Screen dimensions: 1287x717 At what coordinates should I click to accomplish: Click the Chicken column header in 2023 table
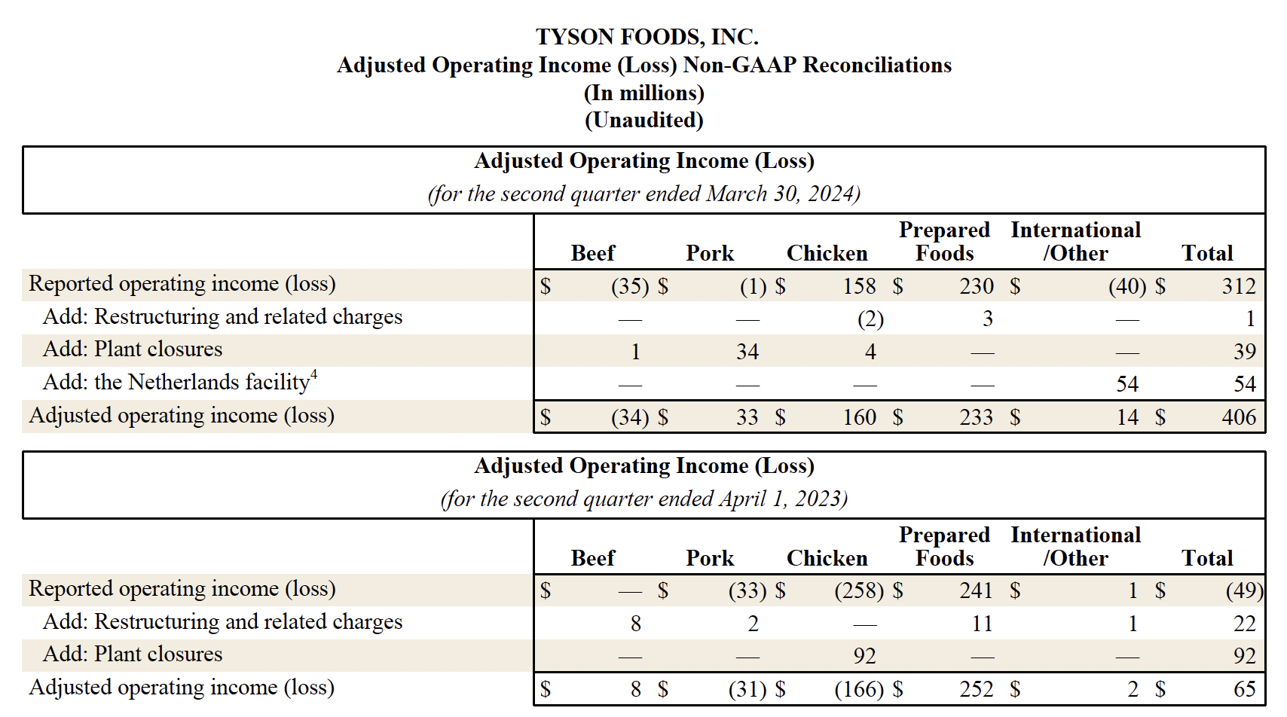click(x=827, y=559)
